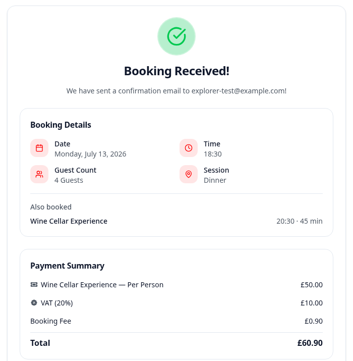Click the Booking Received! heading
Image resolution: width=353 pixels, height=361 pixels.
point(177,71)
